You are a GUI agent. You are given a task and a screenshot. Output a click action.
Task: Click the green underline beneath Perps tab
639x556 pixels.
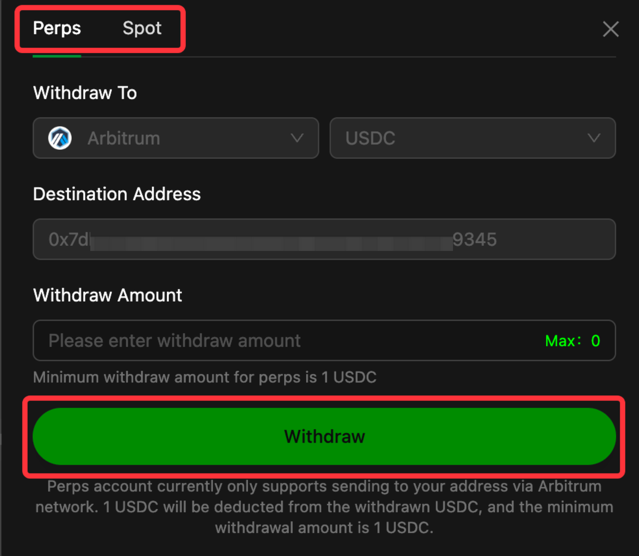57,56
